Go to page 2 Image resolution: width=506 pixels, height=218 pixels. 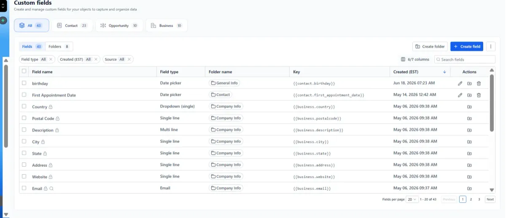471,199
